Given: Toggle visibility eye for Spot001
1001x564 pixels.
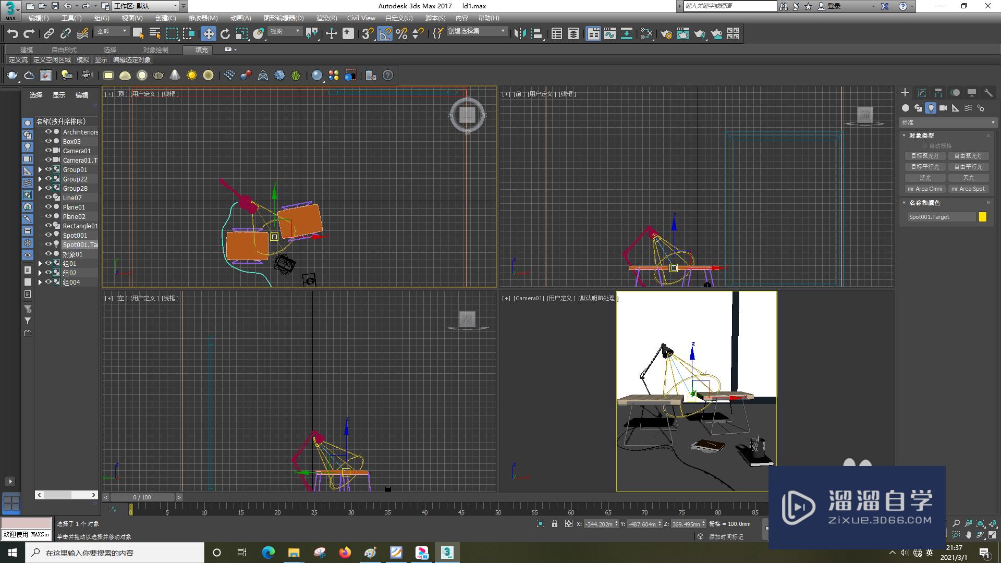Looking at the screenshot, I should (48, 235).
